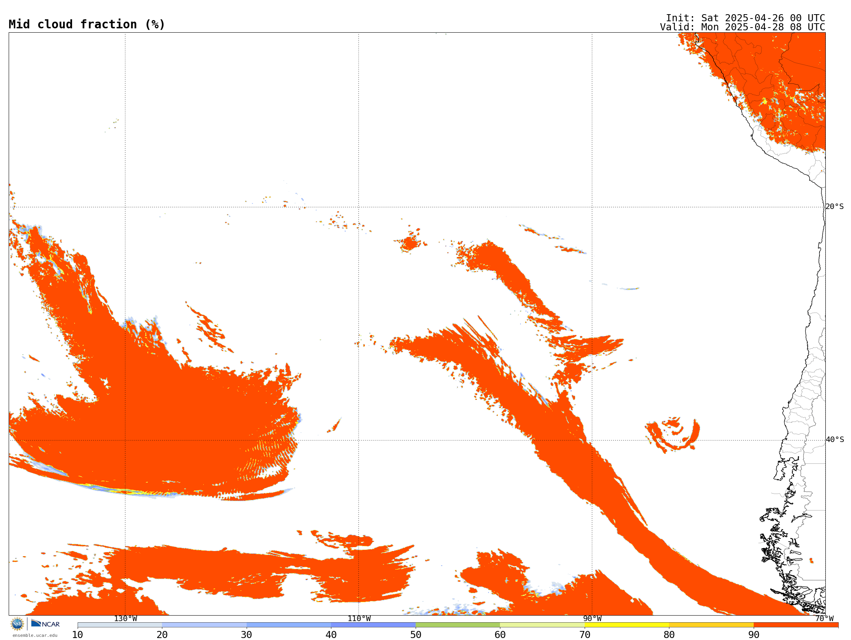Click the 30-40 blue colorbar segment
The height and width of the screenshot is (640, 851).
tap(289, 625)
